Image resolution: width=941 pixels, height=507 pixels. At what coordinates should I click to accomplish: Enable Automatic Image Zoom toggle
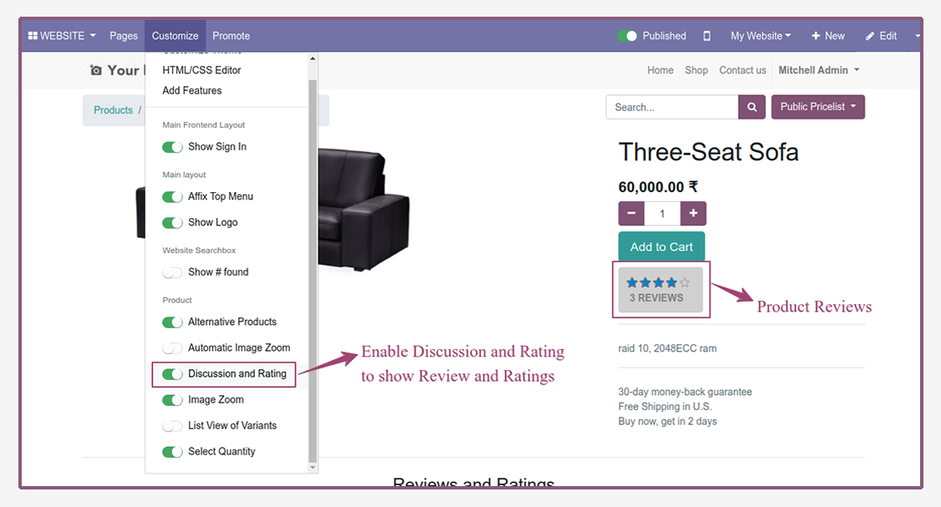pyautogui.click(x=172, y=348)
